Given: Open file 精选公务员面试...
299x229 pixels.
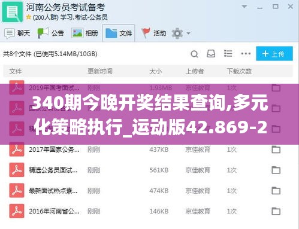Looking at the screenshot, I should 53,170.
